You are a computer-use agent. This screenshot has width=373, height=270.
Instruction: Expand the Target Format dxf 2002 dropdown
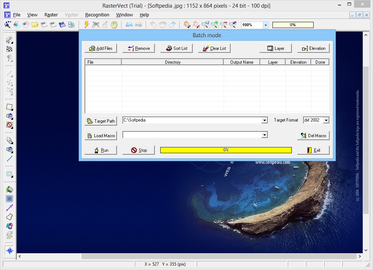[x=326, y=120]
